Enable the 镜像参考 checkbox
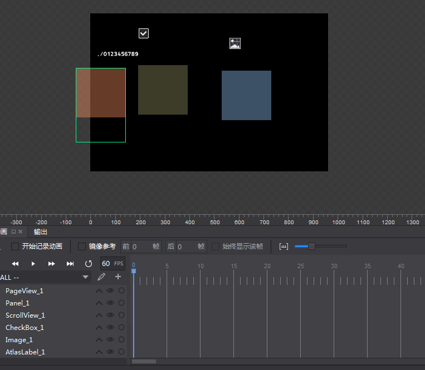 pyautogui.click(x=82, y=246)
